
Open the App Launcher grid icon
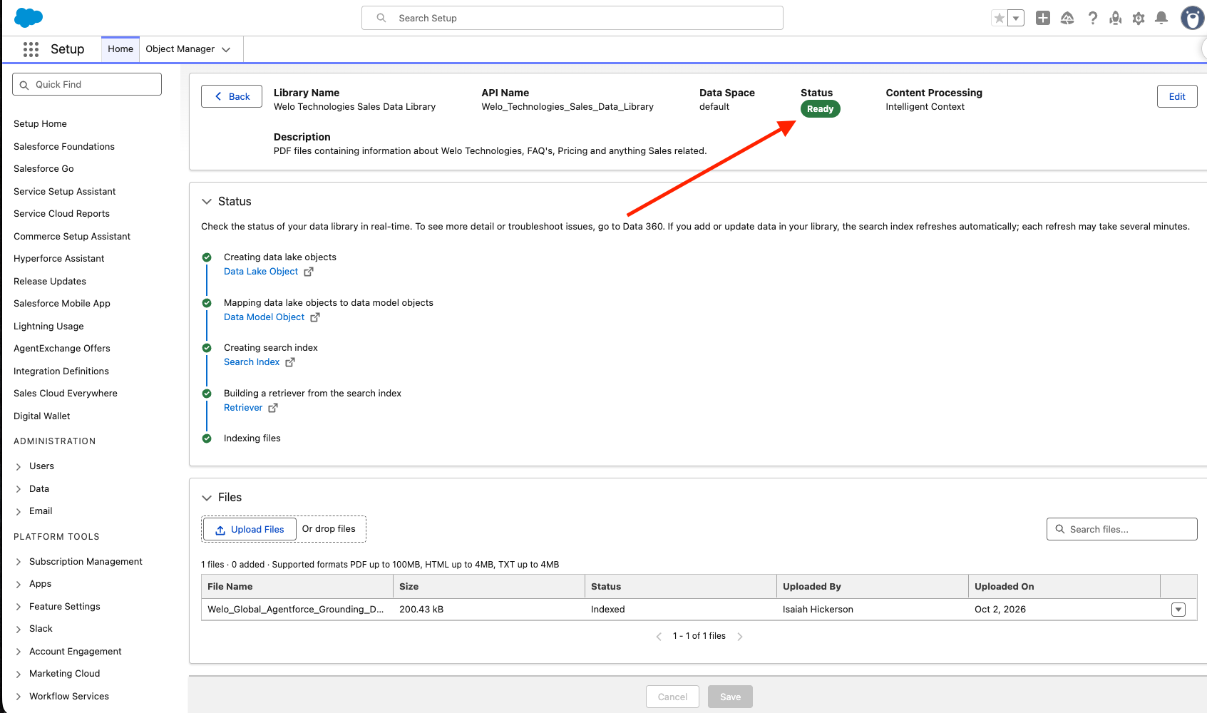pos(31,49)
